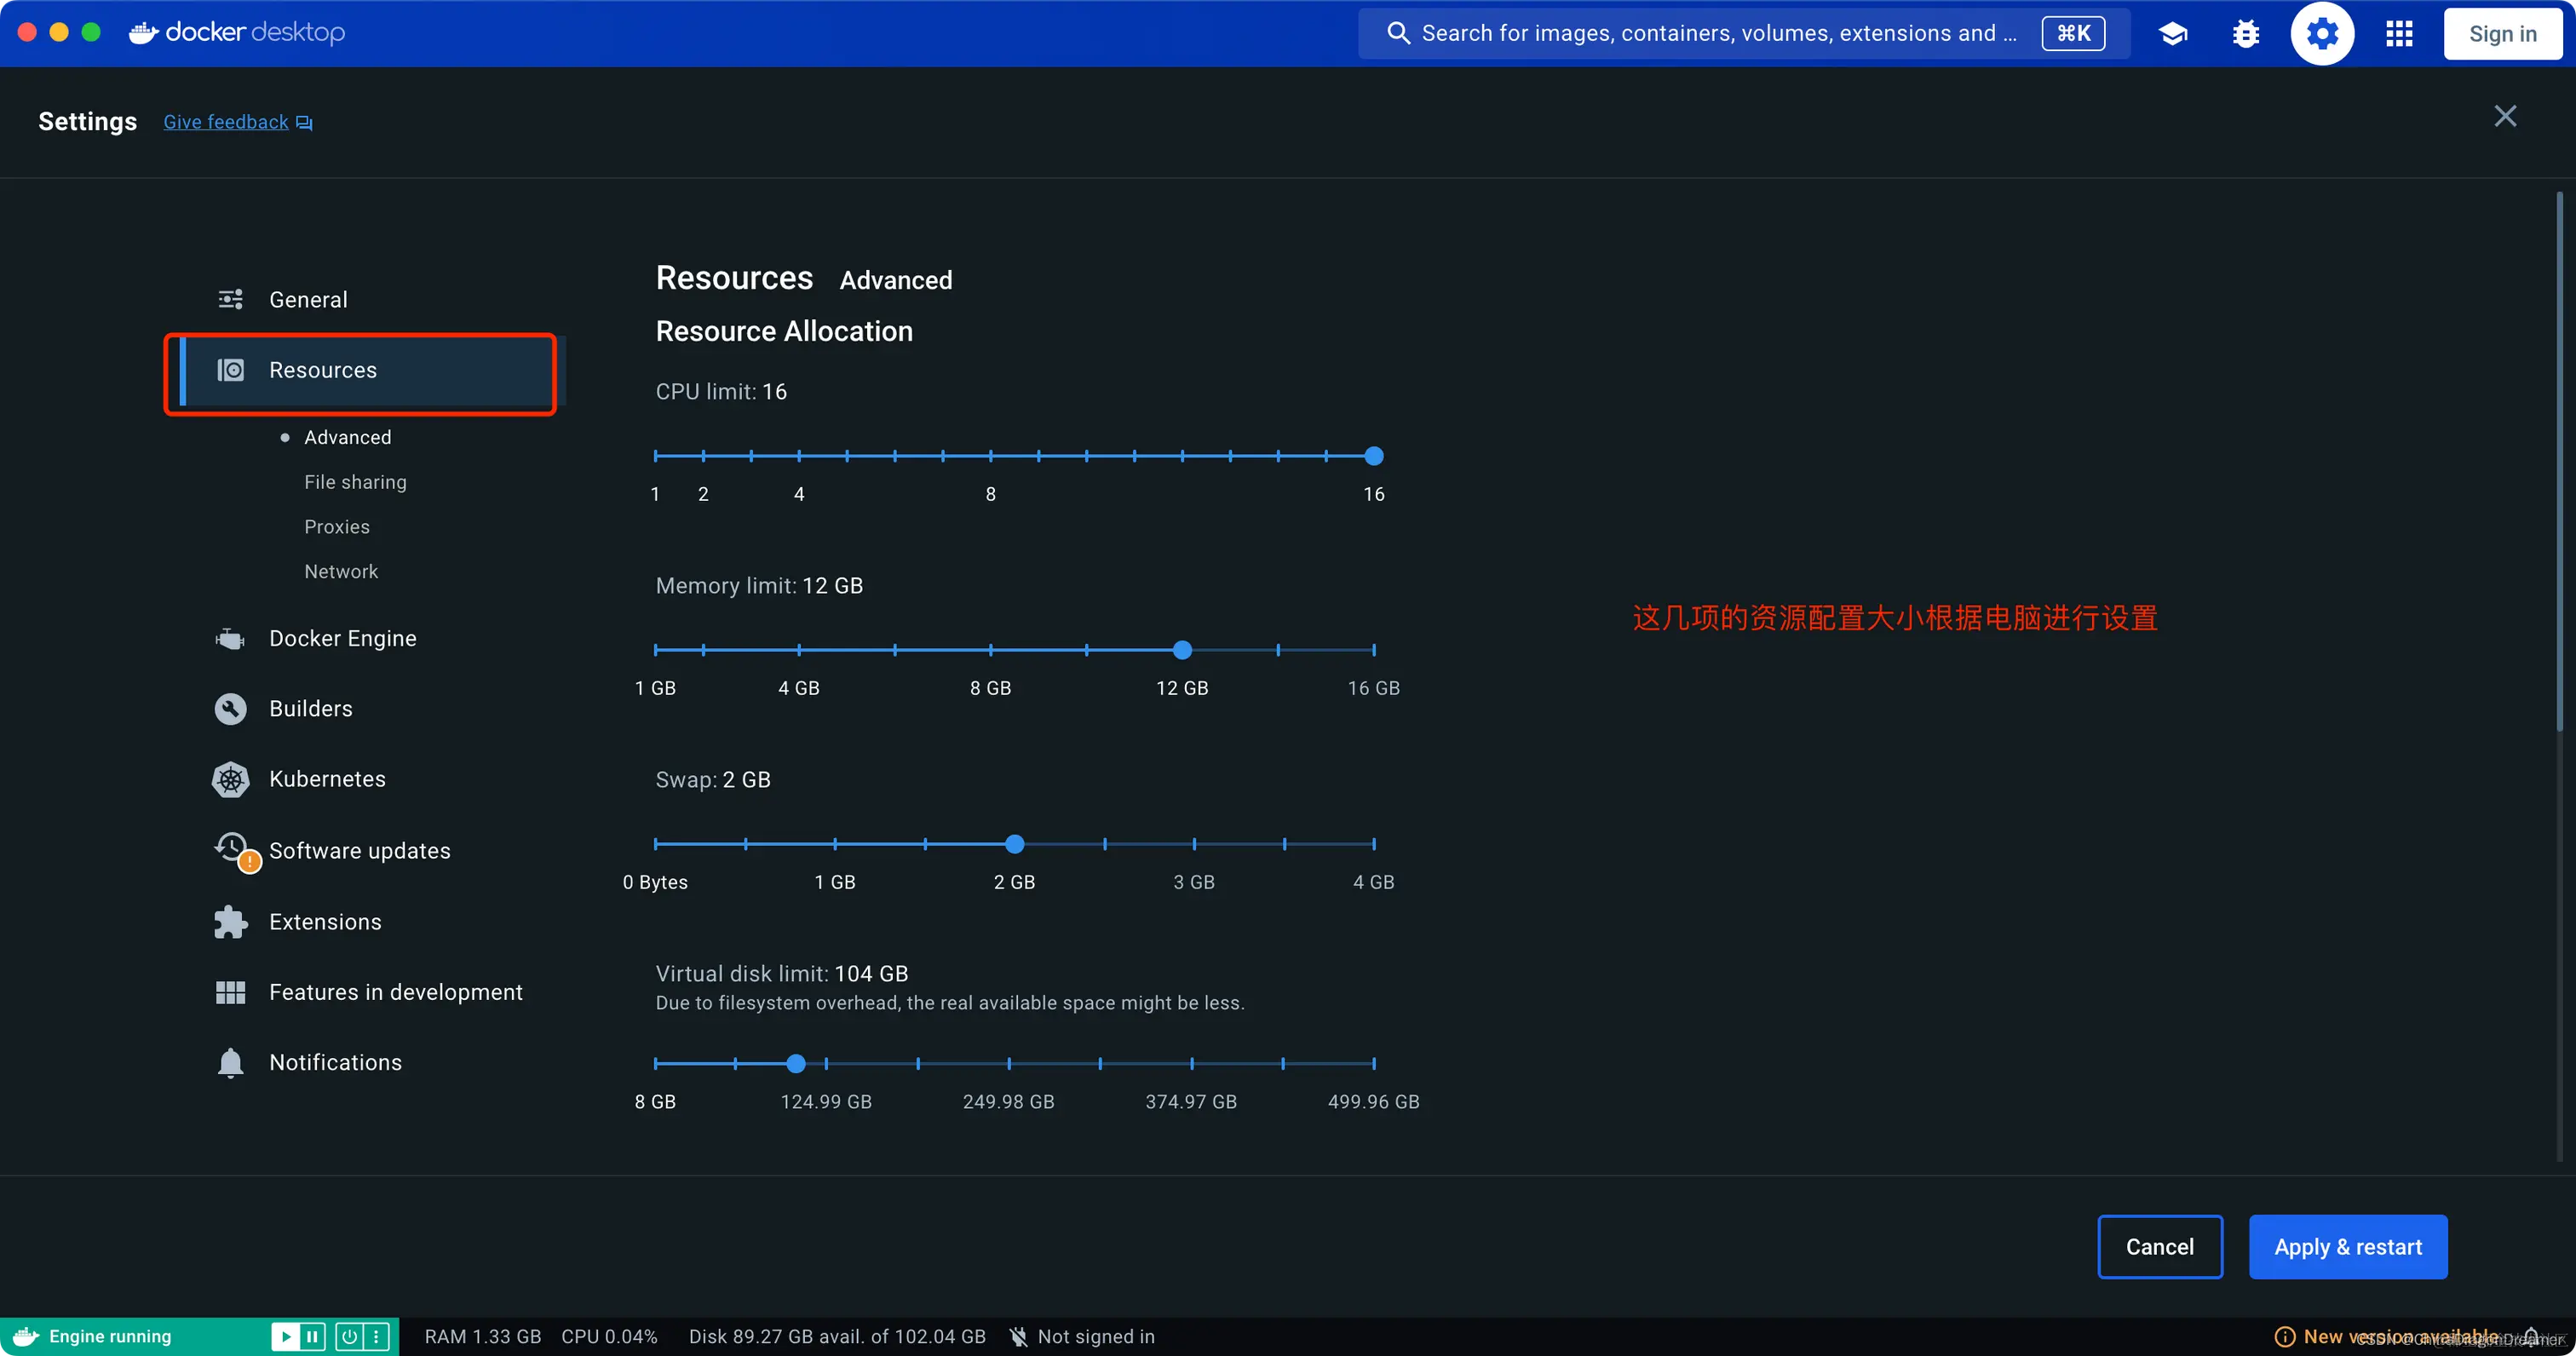Go to Builders settings

click(310, 709)
